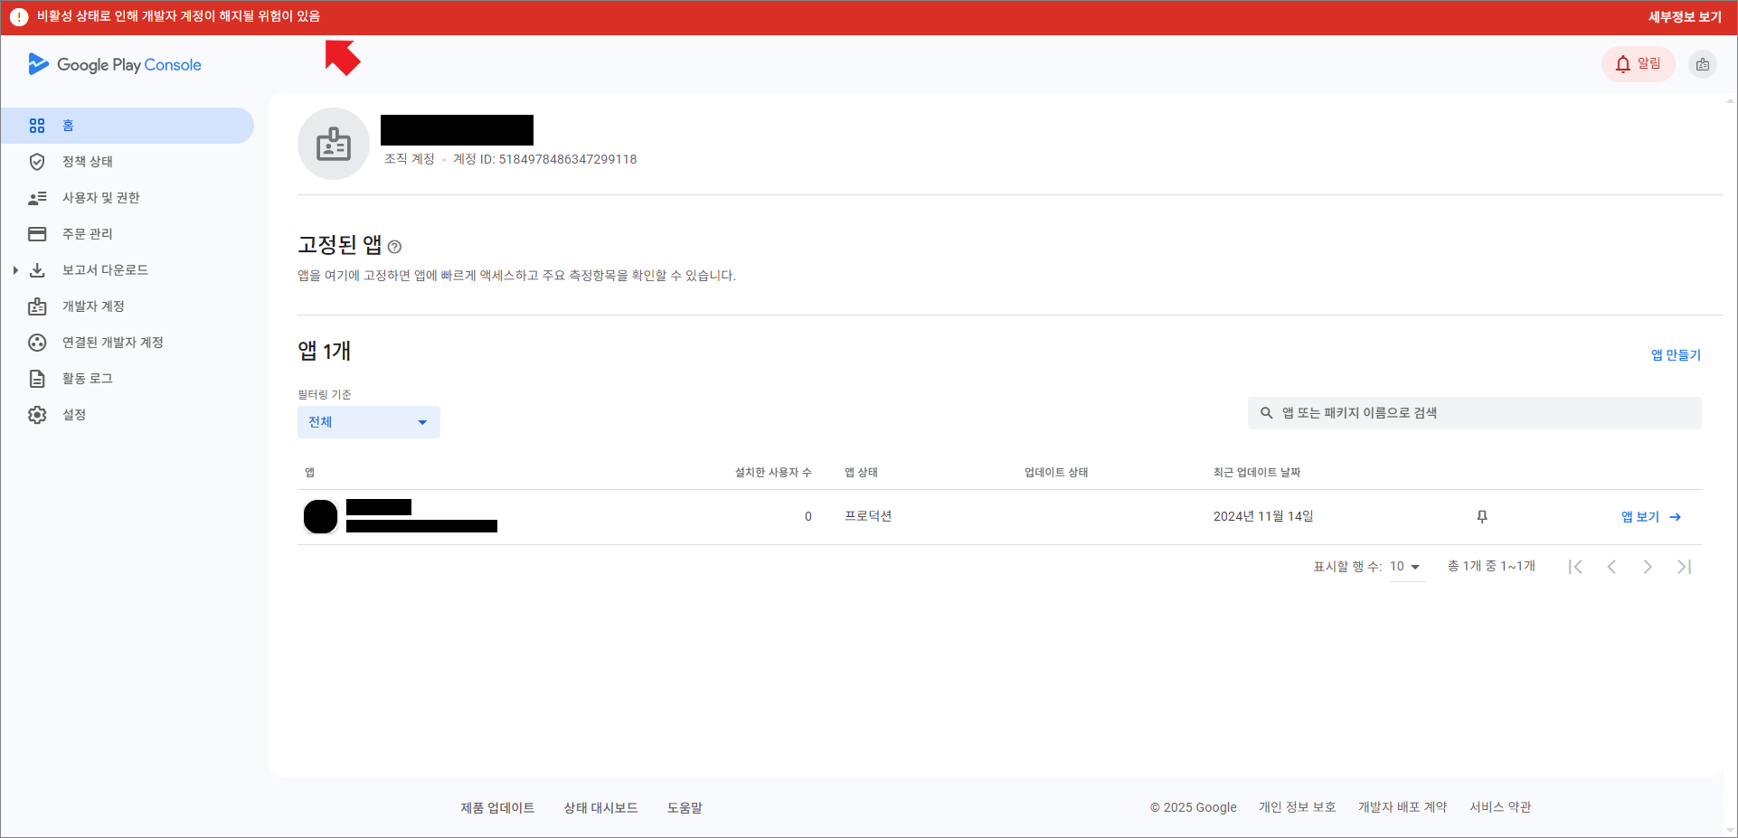1738x838 pixels.
Task: View the 활동 로그 sidebar icon
Action: 37,379
